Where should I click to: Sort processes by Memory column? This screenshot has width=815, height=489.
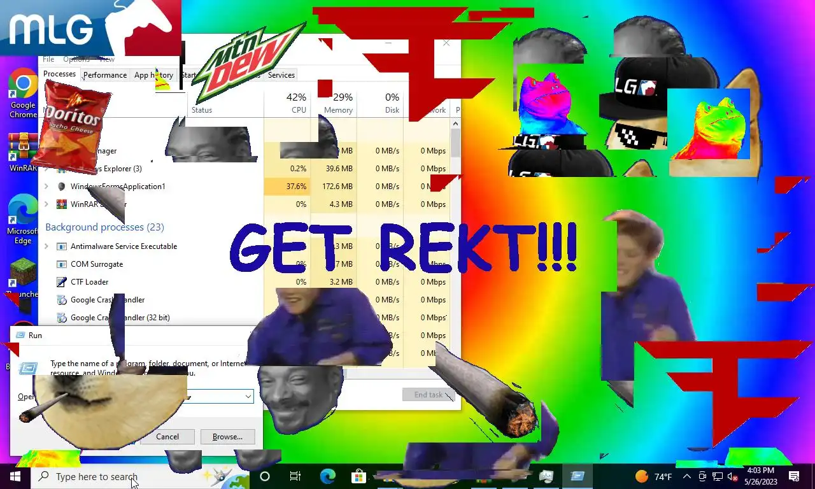point(334,103)
